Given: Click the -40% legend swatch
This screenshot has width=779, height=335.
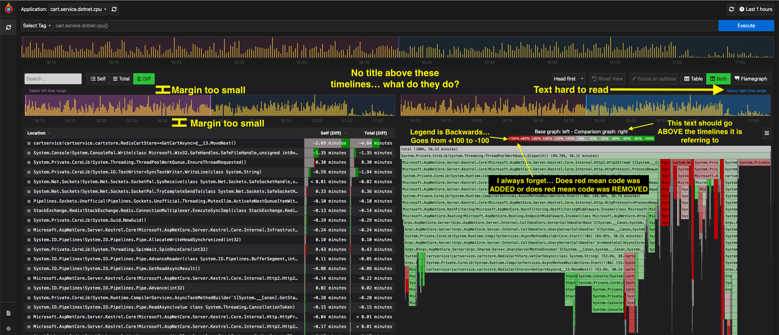Looking at the screenshot, I should point(615,138).
